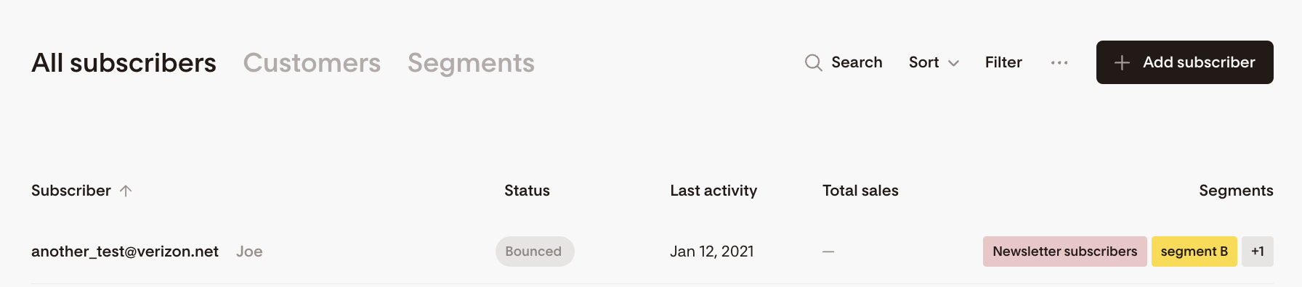This screenshot has width=1302, height=287.
Task: Click the Search text label
Action: pos(857,62)
